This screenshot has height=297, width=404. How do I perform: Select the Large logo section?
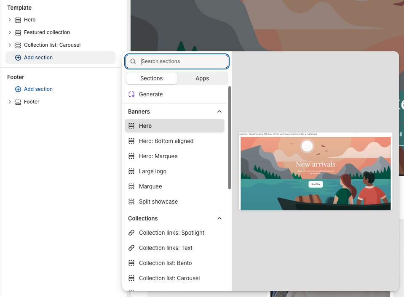click(x=174, y=171)
